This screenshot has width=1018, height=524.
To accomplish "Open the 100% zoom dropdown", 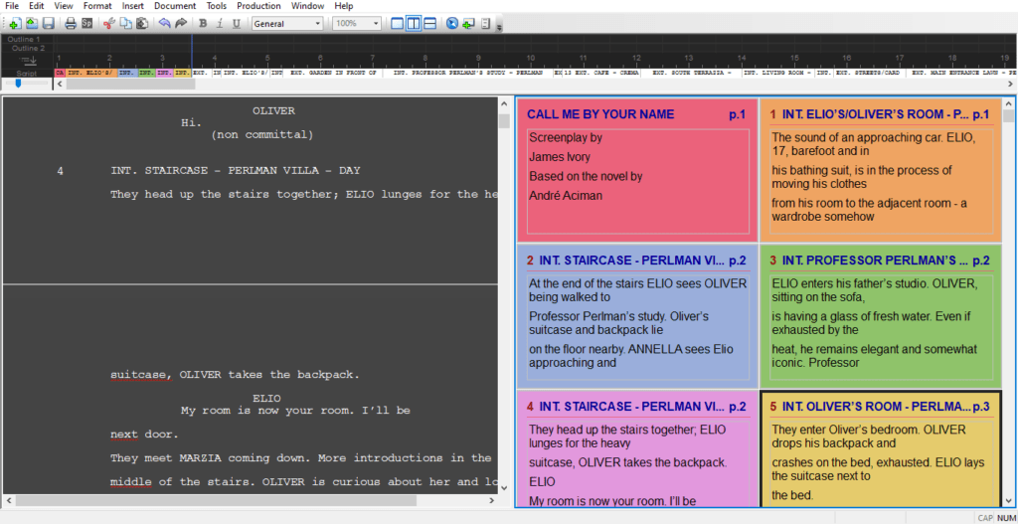I will (x=357, y=23).
